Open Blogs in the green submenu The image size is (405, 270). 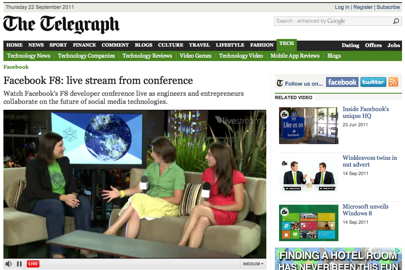click(334, 56)
